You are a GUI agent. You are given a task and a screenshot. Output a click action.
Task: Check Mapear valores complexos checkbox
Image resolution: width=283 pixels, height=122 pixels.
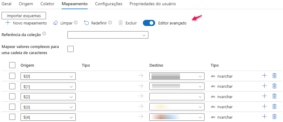click(x=71, y=49)
